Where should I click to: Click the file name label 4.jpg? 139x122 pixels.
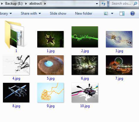point(16,78)
